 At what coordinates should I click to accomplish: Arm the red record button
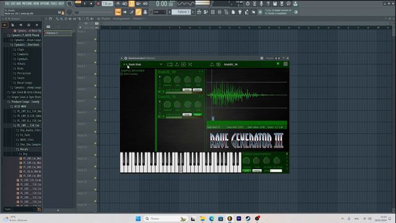[x=98, y=4]
